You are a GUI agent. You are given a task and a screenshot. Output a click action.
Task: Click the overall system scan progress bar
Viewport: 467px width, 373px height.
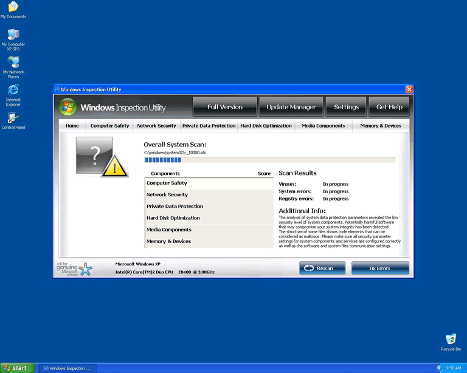coord(269,160)
